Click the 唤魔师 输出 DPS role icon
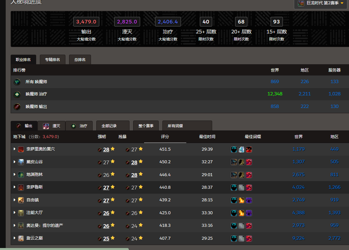The width and height of the screenshot is (349, 250). point(17,107)
